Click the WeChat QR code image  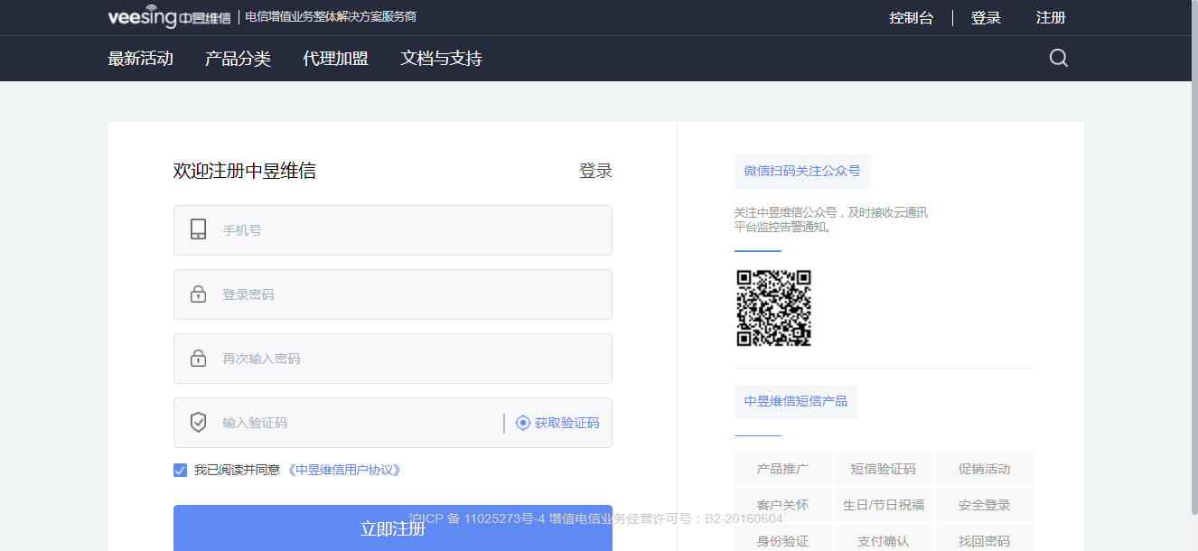tap(773, 308)
